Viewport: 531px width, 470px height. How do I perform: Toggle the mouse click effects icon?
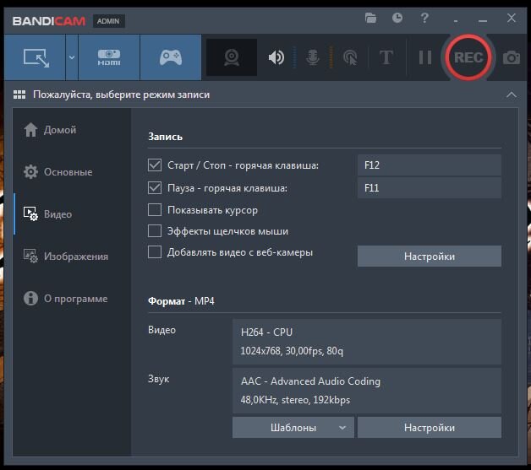(350, 57)
